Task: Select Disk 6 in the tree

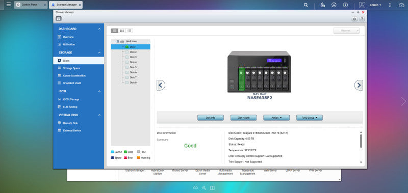Action: (131, 72)
